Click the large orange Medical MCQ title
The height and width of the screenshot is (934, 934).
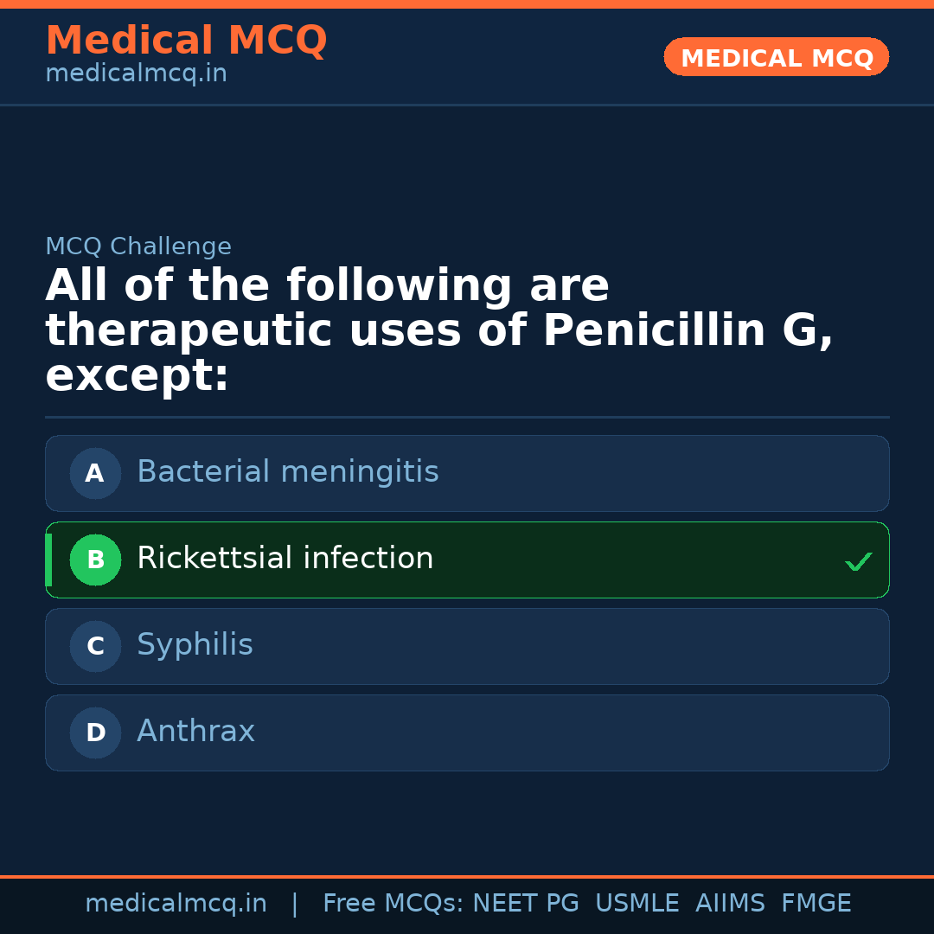[x=186, y=41]
